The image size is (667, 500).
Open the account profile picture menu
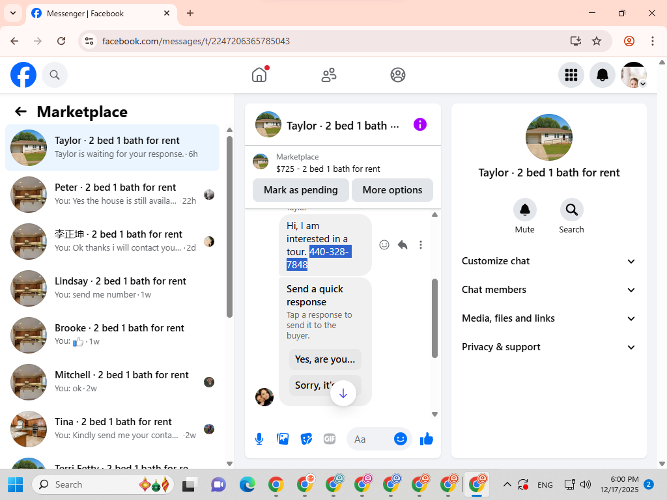tap(634, 75)
